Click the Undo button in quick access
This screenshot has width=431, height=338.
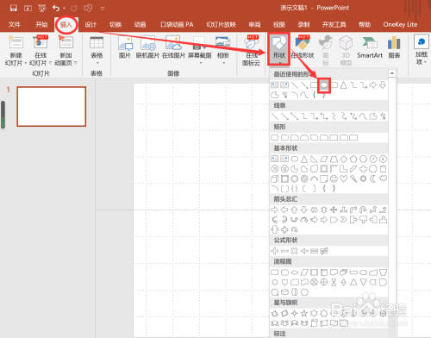[x=56, y=9]
